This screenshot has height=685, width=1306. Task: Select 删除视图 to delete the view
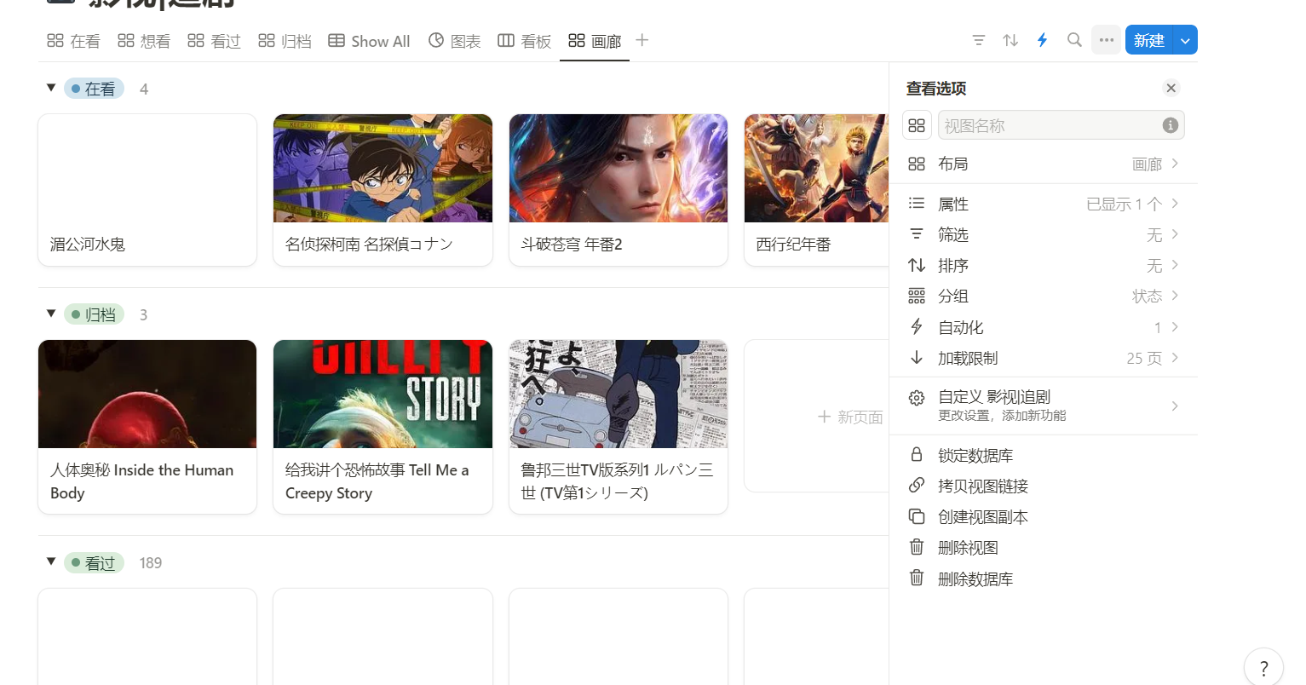[x=1044, y=548]
